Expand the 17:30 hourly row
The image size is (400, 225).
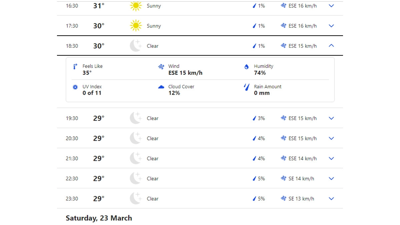click(331, 26)
